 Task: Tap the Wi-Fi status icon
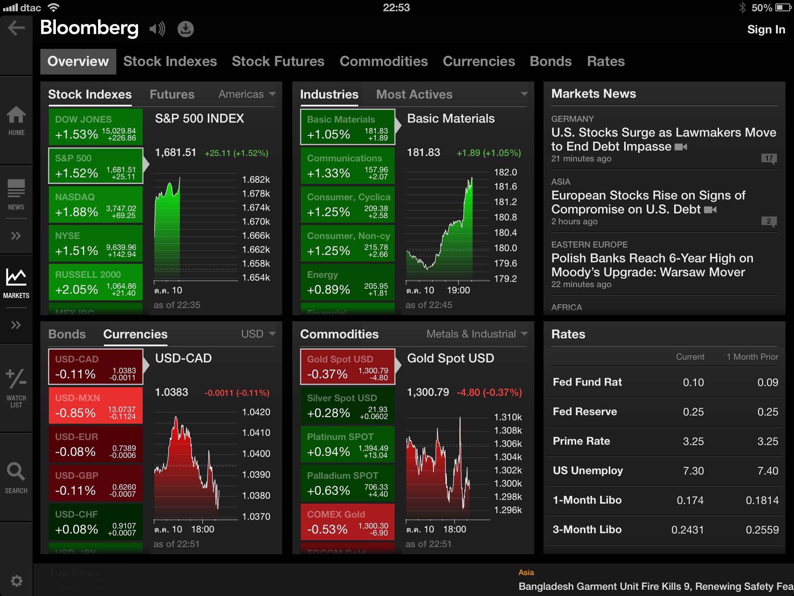click(53, 7)
